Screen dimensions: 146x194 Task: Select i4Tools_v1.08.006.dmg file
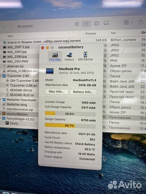click(x=23, y=71)
